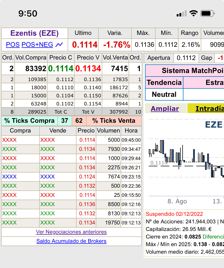Click the % Ticks Compra label
Screen dimensions: 224x268
pyautogui.click(x=29, y=121)
